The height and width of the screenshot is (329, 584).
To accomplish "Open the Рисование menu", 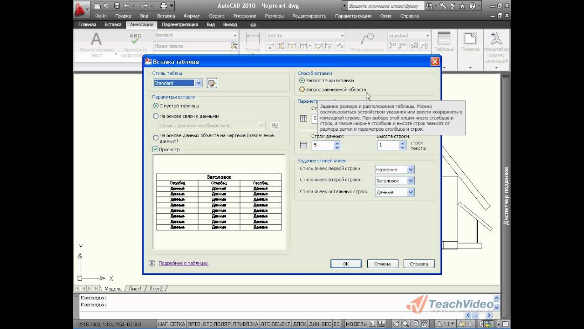I will click(245, 16).
